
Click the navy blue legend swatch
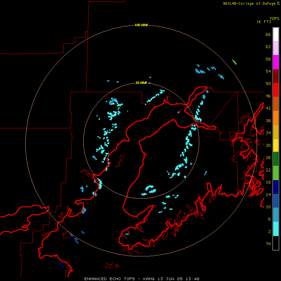click(x=276, y=187)
